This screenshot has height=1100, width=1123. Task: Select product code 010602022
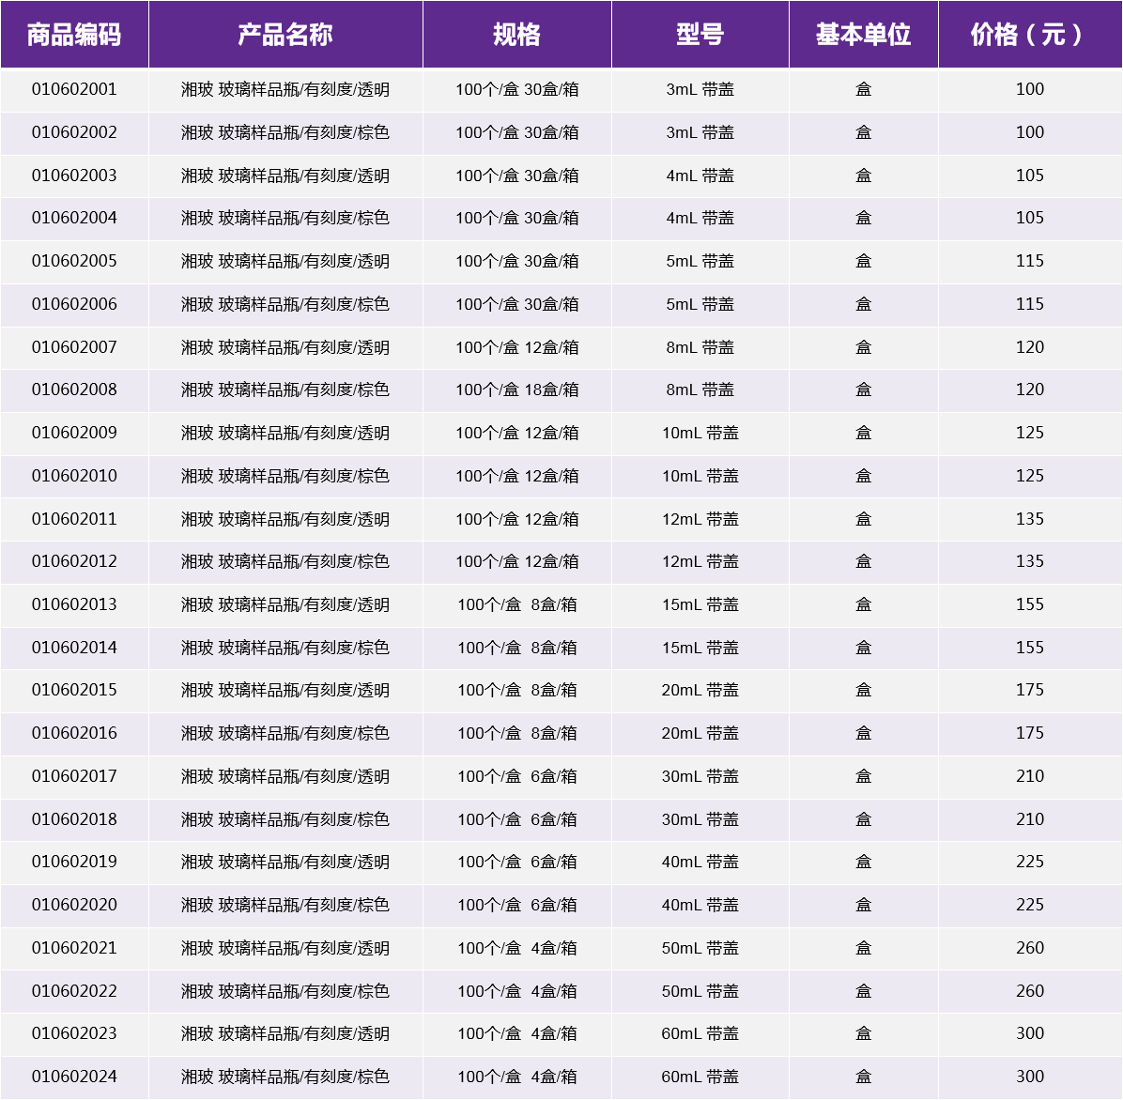coord(74,990)
